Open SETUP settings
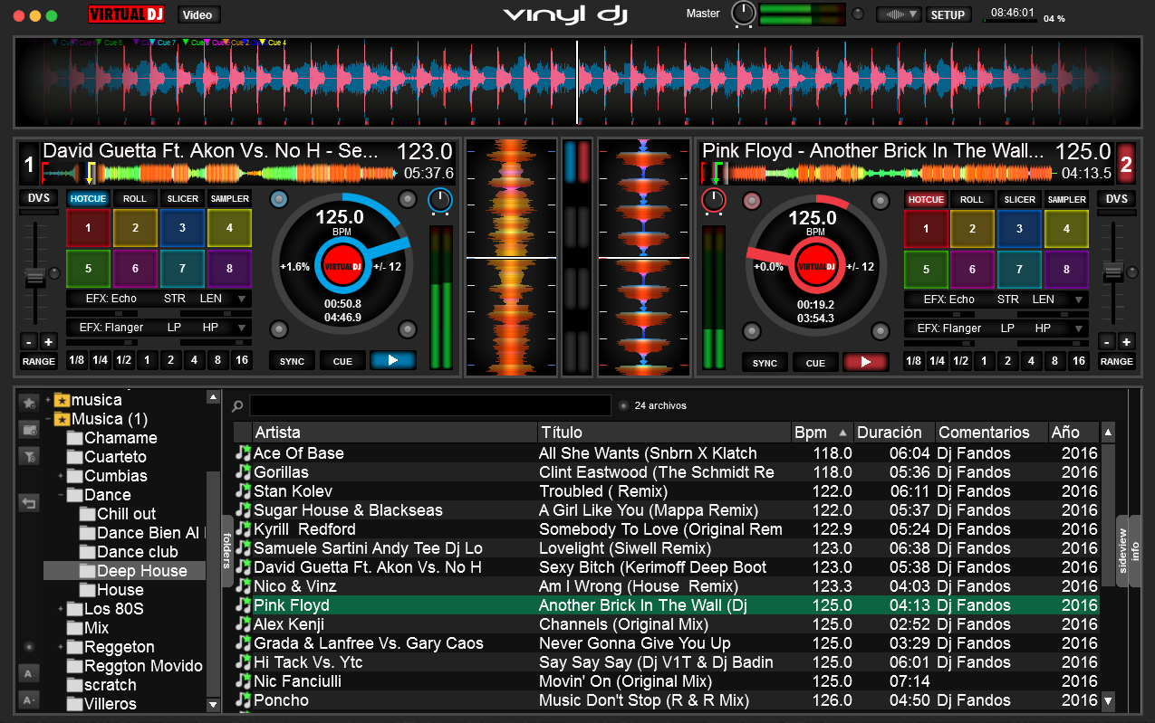The width and height of the screenshot is (1155, 723). coord(948,14)
